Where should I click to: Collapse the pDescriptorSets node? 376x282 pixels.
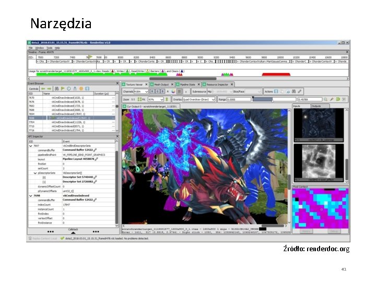click(x=35, y=173)
